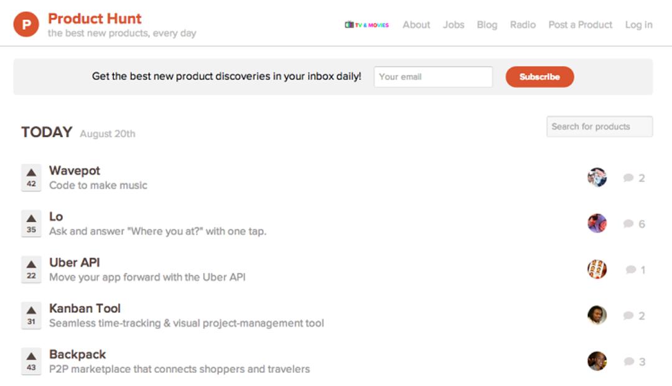View Uber API's single comment
Image resolution: width=672 pixels, height=386 pixels.
(635, 270)
